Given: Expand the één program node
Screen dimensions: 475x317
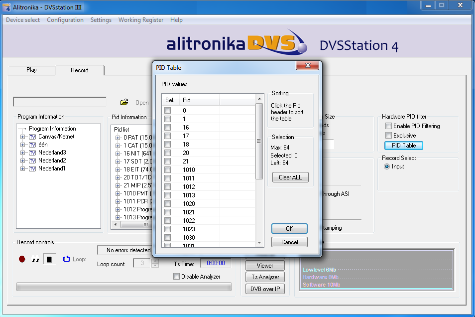Looking at the screenshot, I should pyautogui.click(x=22, y=145).
